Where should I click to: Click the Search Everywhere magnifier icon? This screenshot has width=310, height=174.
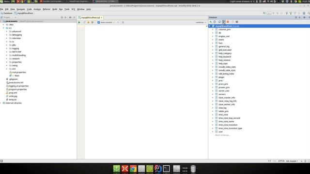(x=309, y=13)
